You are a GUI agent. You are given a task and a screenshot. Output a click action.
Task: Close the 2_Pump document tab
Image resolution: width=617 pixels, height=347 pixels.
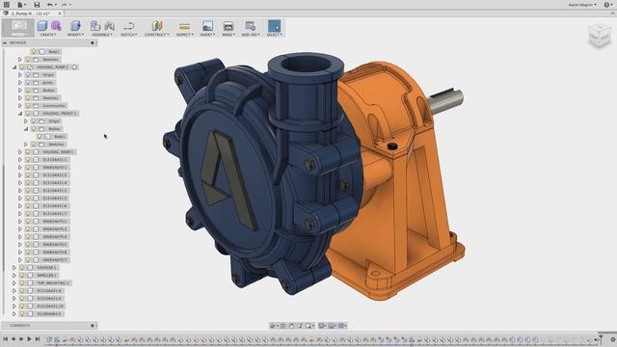[60, 13]
